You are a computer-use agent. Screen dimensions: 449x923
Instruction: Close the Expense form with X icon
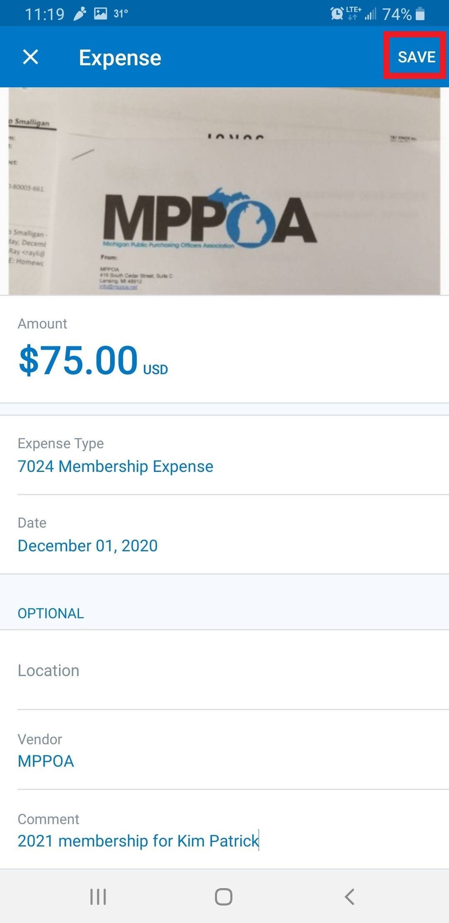pyautogui.click(x=30, y=57)
